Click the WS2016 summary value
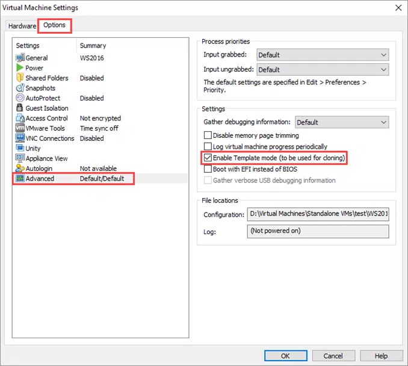The image size is (408, 366). point(92,58)
